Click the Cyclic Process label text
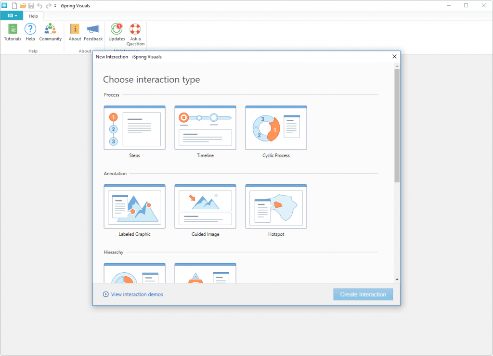Image resolution: width=493 pixels, height=356 pixels. [x=276, y=155]
